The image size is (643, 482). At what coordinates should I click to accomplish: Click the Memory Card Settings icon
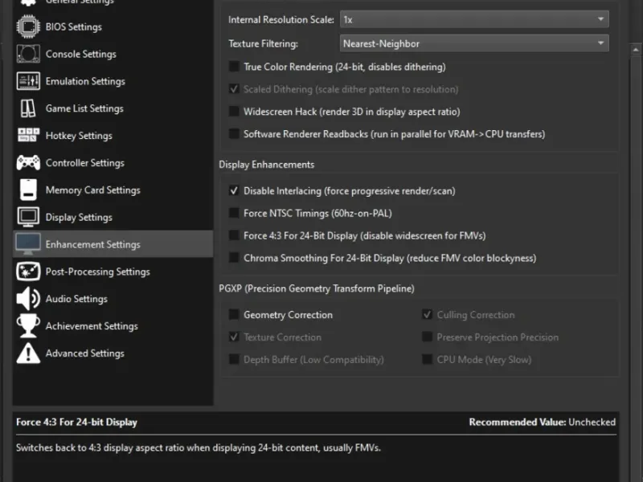pos(28,190)
